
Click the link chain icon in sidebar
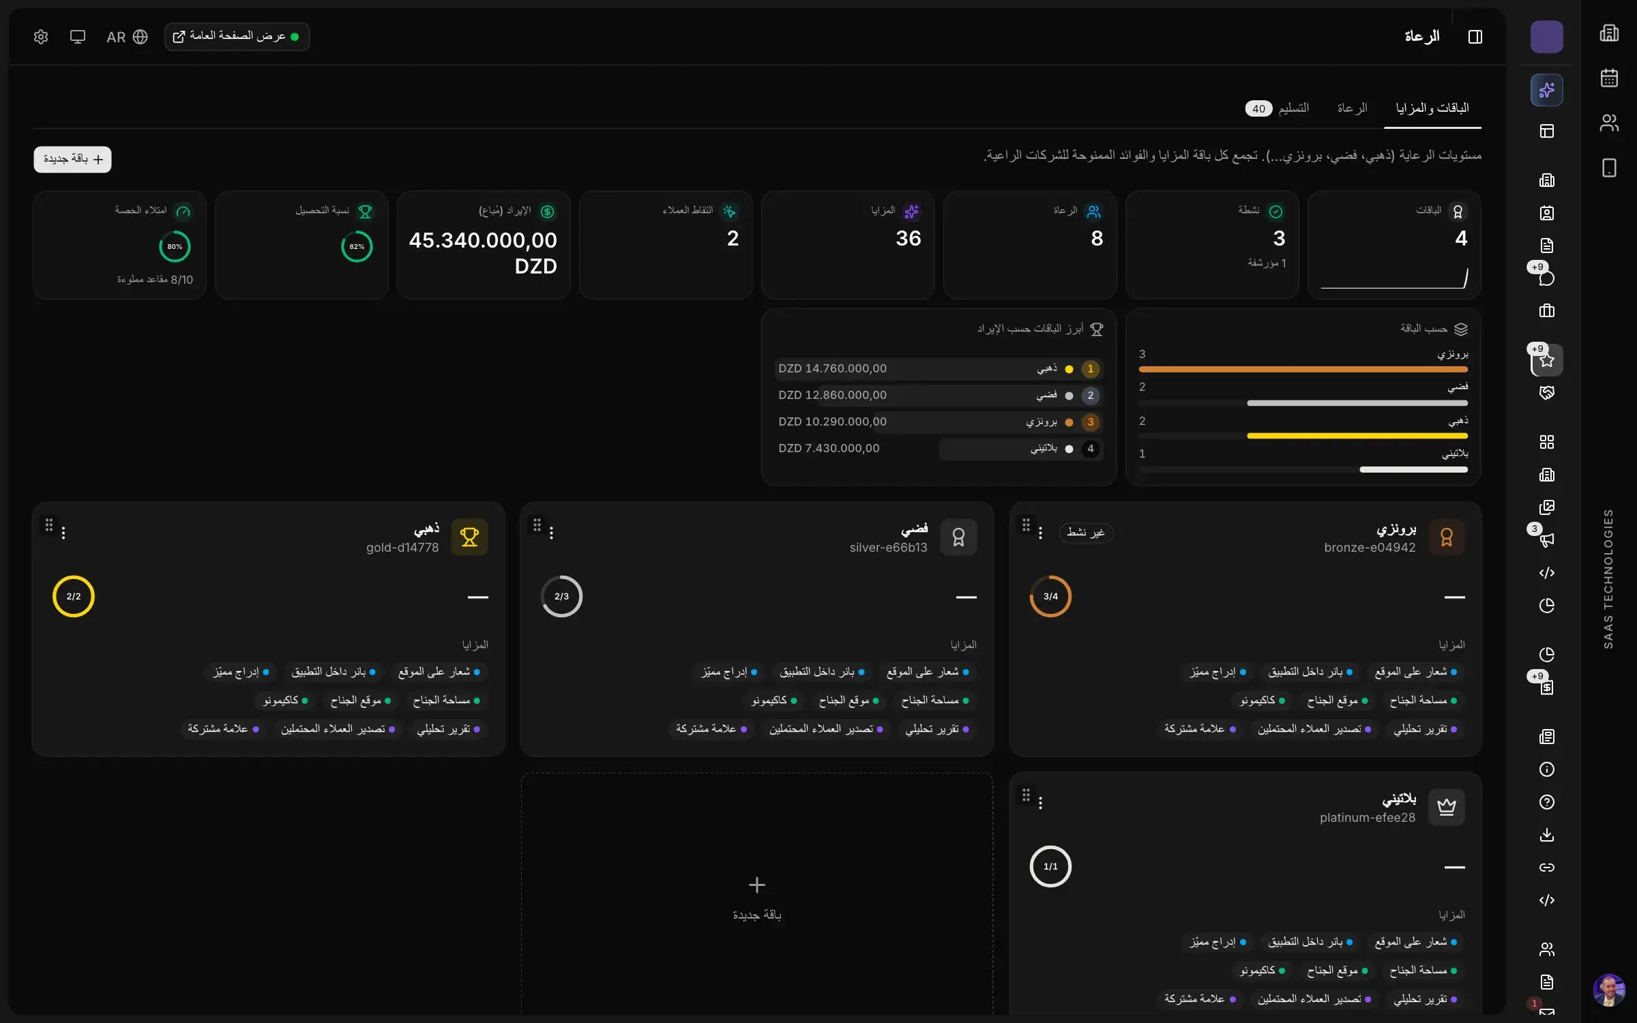[x=1546, y=868]
